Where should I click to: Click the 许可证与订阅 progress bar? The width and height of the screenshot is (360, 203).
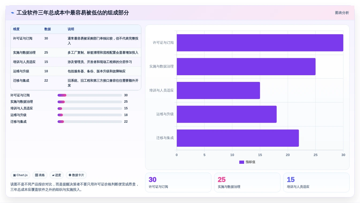pos(90,95)
